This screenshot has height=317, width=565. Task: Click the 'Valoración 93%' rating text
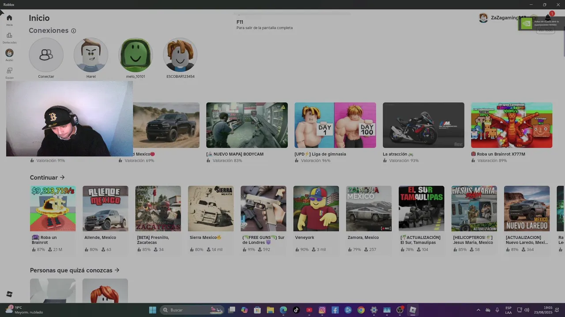click(x=404, y=161)
